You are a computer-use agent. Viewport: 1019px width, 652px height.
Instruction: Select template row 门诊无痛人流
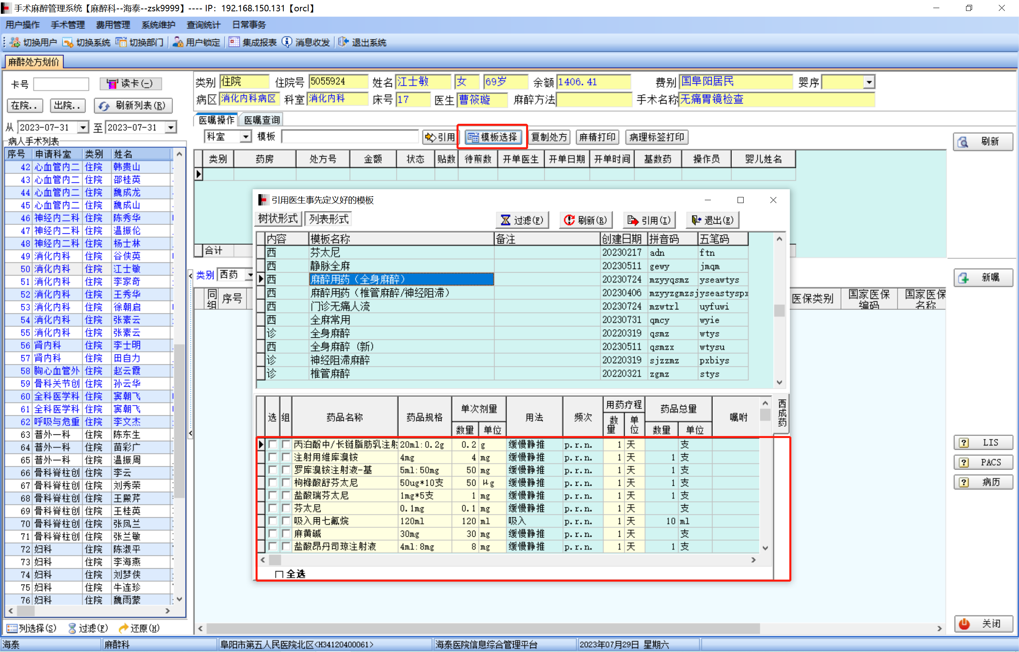[x=340, y=307]
